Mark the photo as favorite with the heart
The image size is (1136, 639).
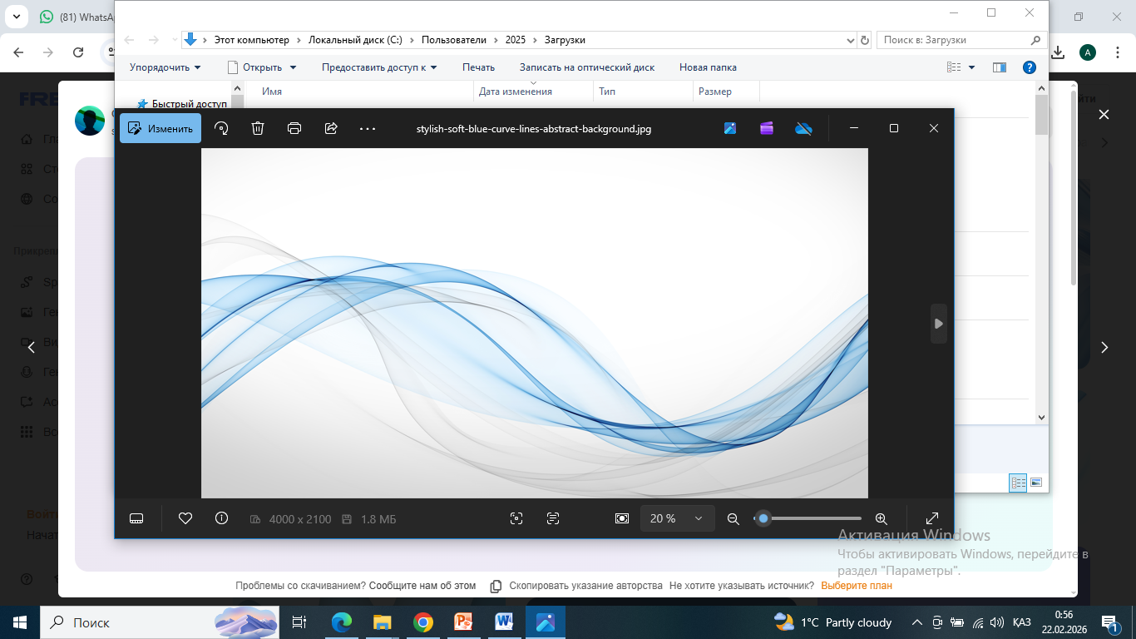(185, 518)
